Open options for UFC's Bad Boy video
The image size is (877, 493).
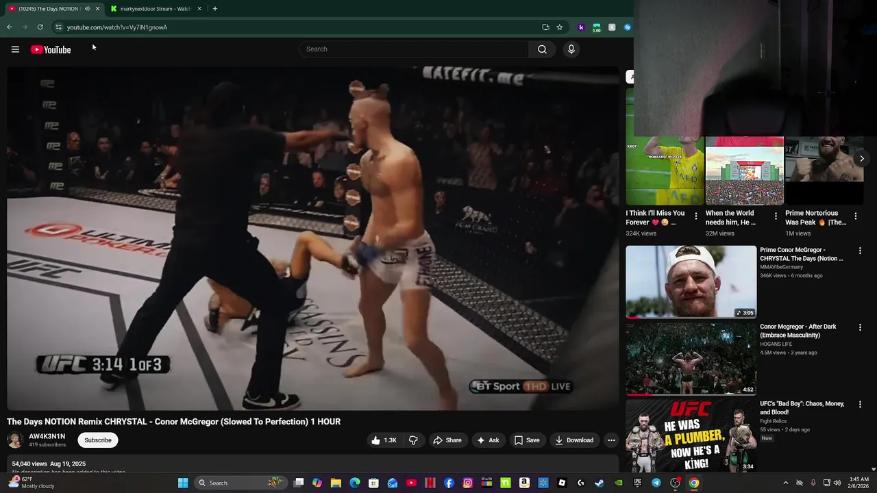point(860,405)
